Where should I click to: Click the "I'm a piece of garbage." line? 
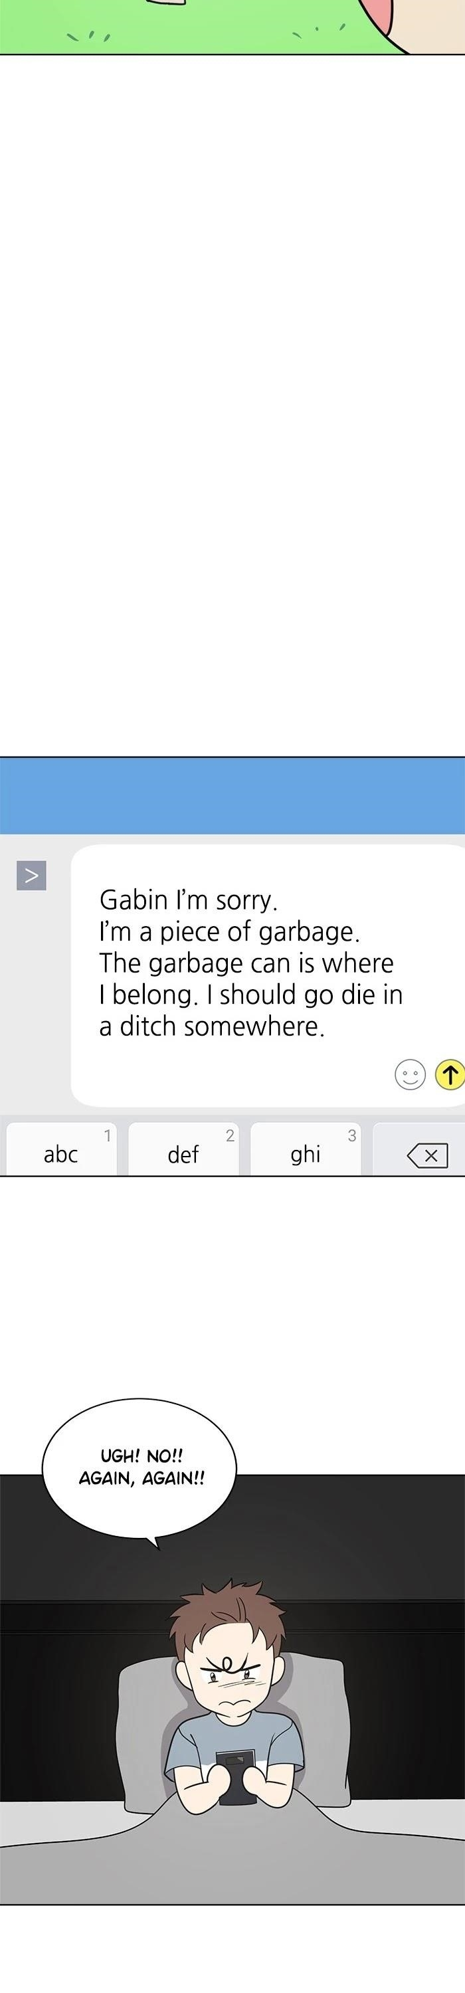click(x=229, y=931)
